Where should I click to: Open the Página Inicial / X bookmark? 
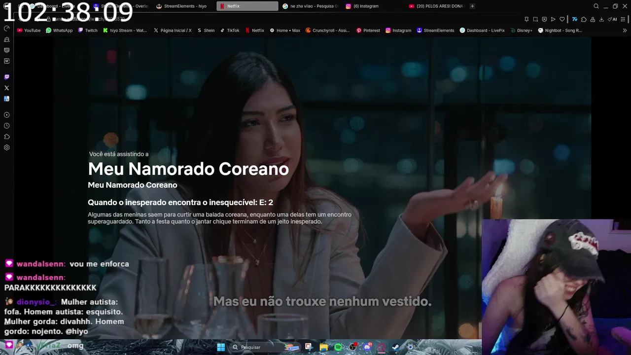(173, 30)
